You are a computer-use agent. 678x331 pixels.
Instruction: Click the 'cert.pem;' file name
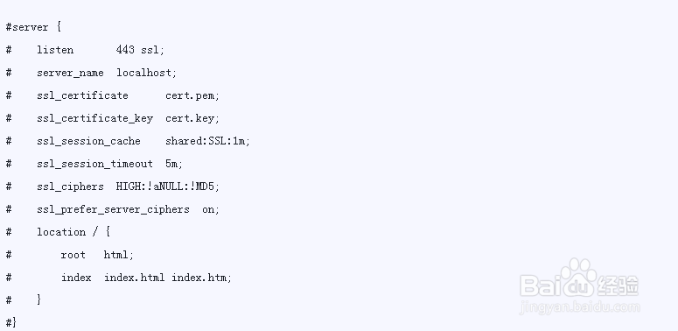[x=192, y=95]
